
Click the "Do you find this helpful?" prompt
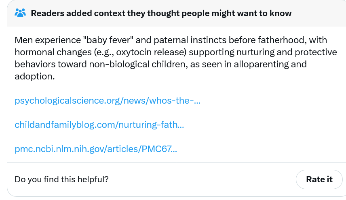coord(61,179)
